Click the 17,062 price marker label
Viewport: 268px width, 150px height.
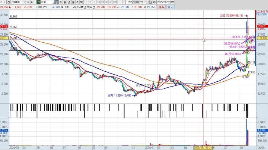coord(245,77)
